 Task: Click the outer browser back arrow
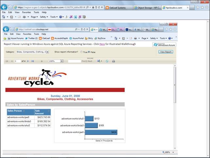click(5, 7)
